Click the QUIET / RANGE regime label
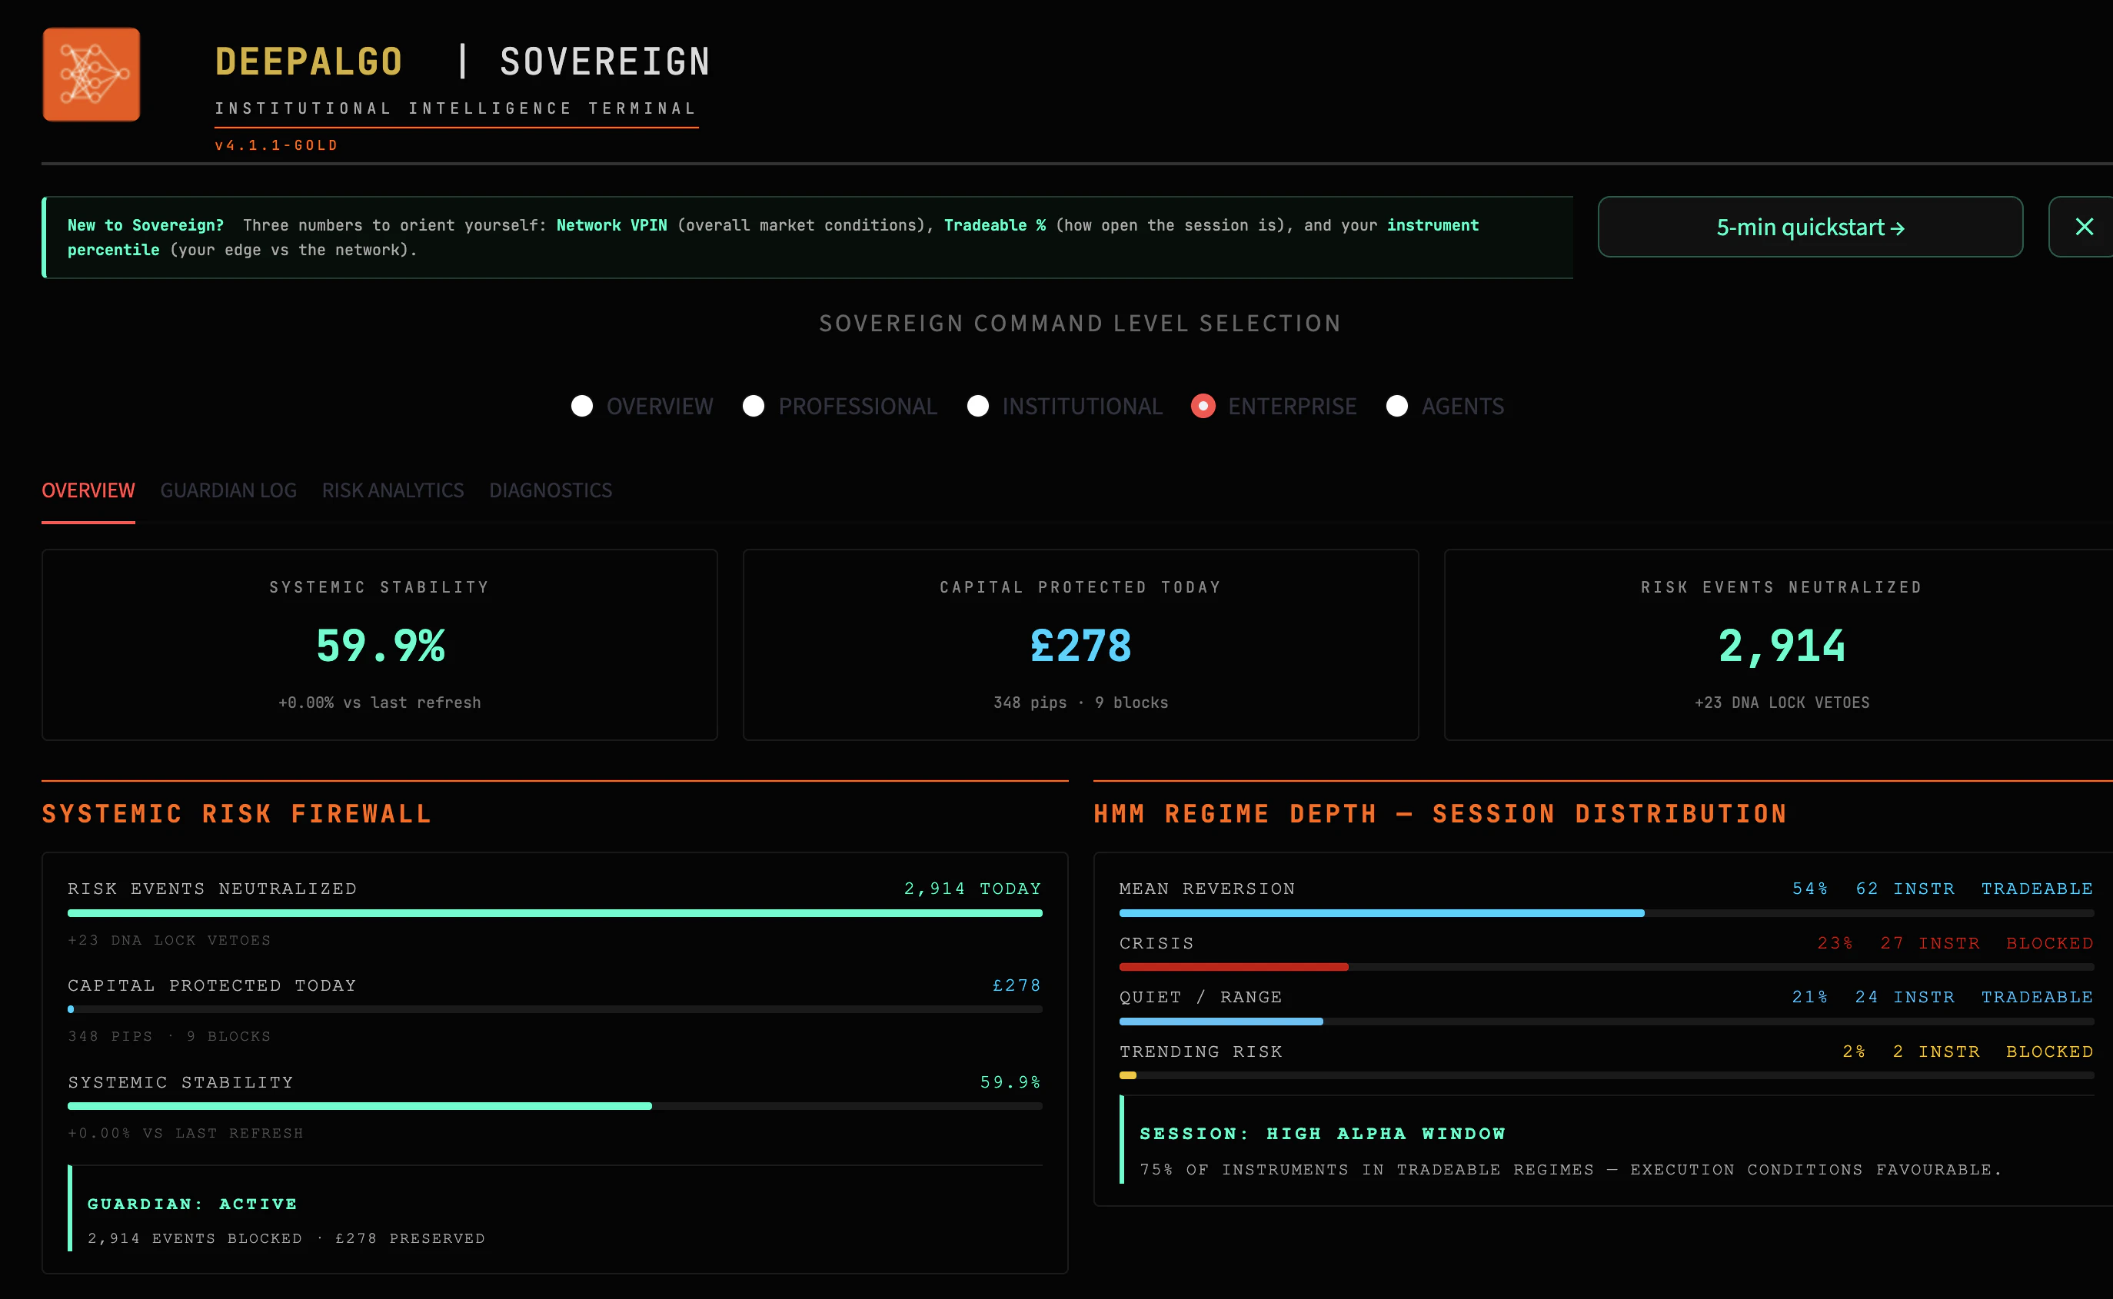 coord(1200,998)
